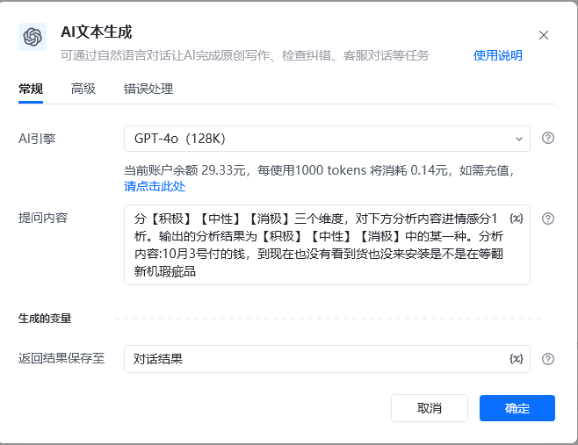Viewport: 578px width, 445px height.
Task: Click inside the 提问内容 text area
Action: pyautogui.click(x=327, y=245)
